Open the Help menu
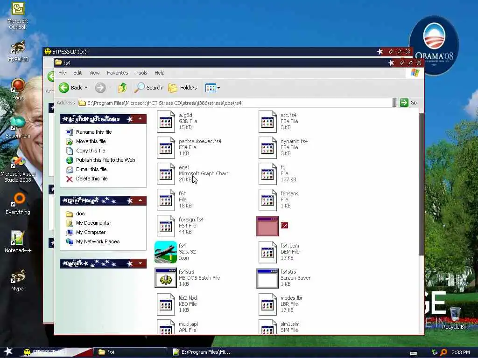 (159, 73)
